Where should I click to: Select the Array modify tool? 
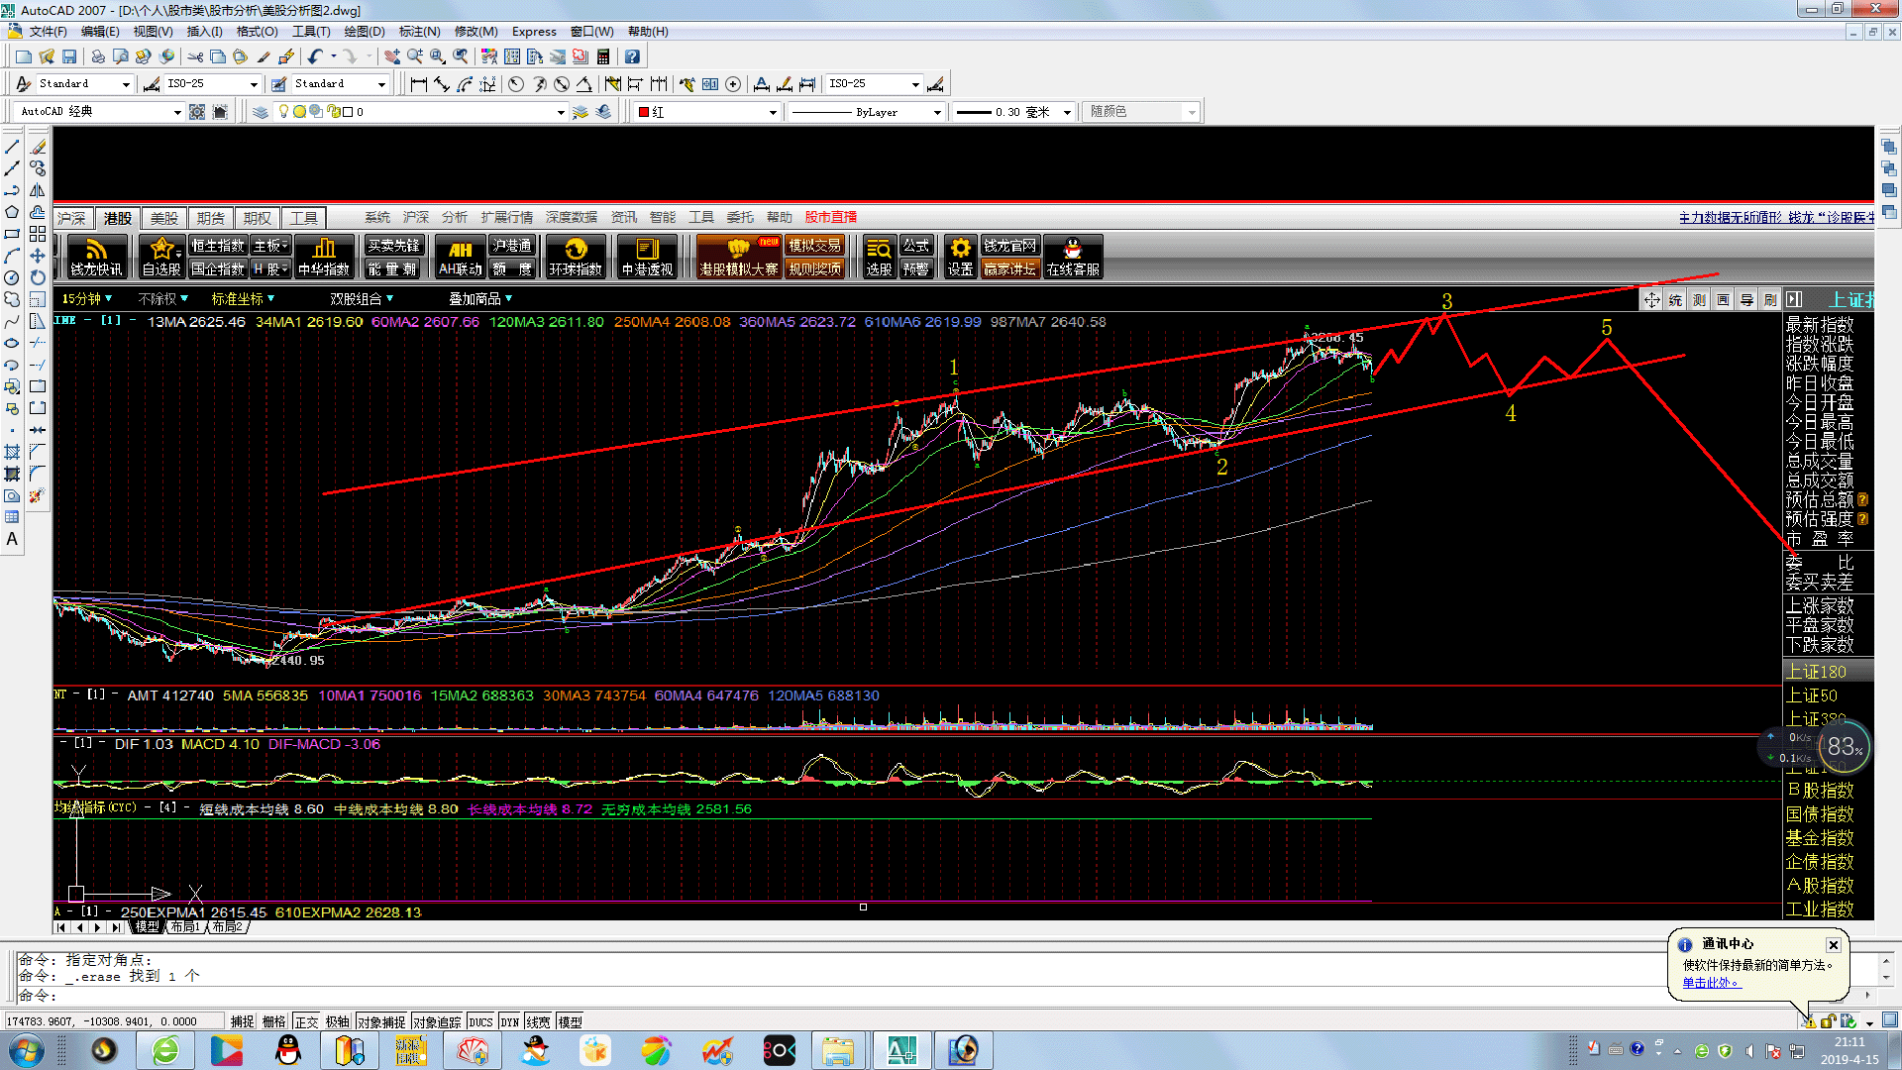coord(38,234)
